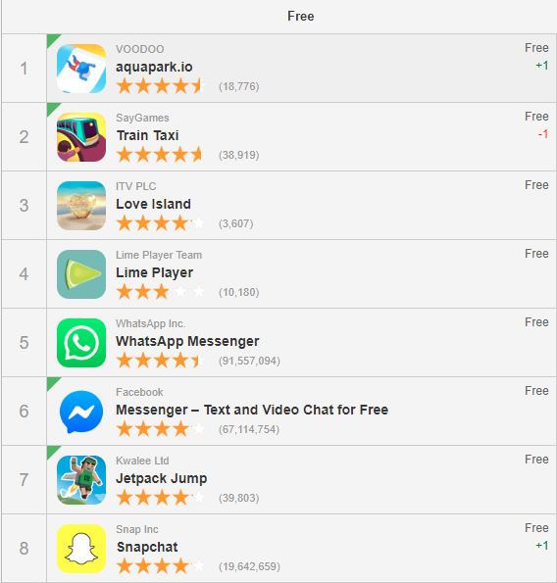Open the WhatsApp Messenger title link

187,341
